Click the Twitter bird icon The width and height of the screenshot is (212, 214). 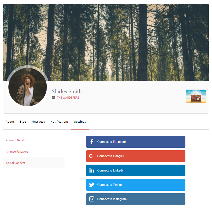pos(92,185)
